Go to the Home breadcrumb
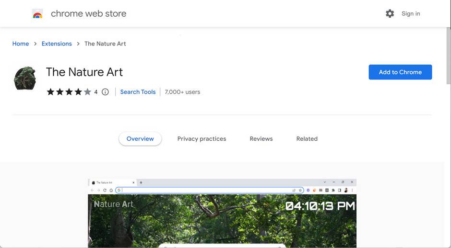 coord(21,44)
